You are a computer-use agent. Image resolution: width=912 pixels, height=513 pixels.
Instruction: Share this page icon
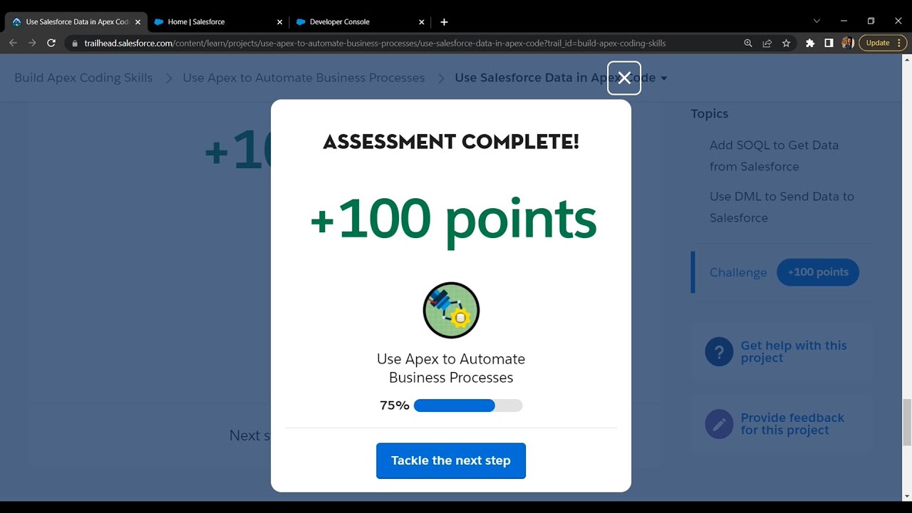click(x=767, y=43)
